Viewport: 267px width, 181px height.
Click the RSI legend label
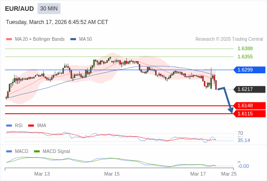19,126
